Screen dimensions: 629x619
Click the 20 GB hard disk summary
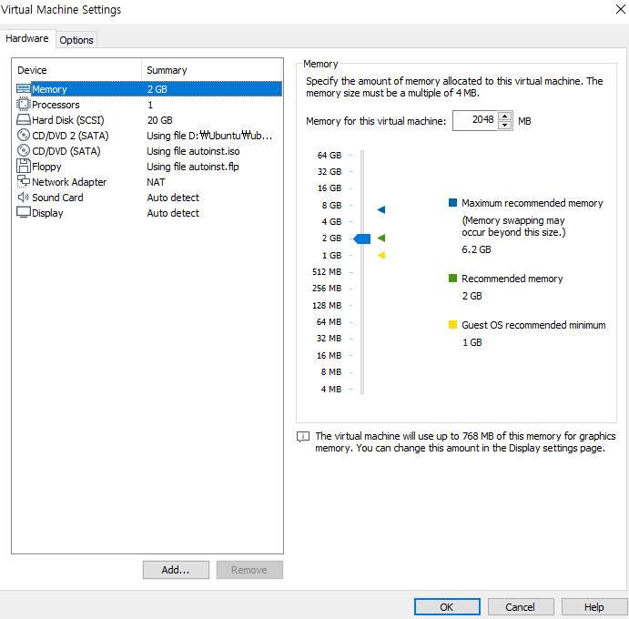[x=159, y=120]
